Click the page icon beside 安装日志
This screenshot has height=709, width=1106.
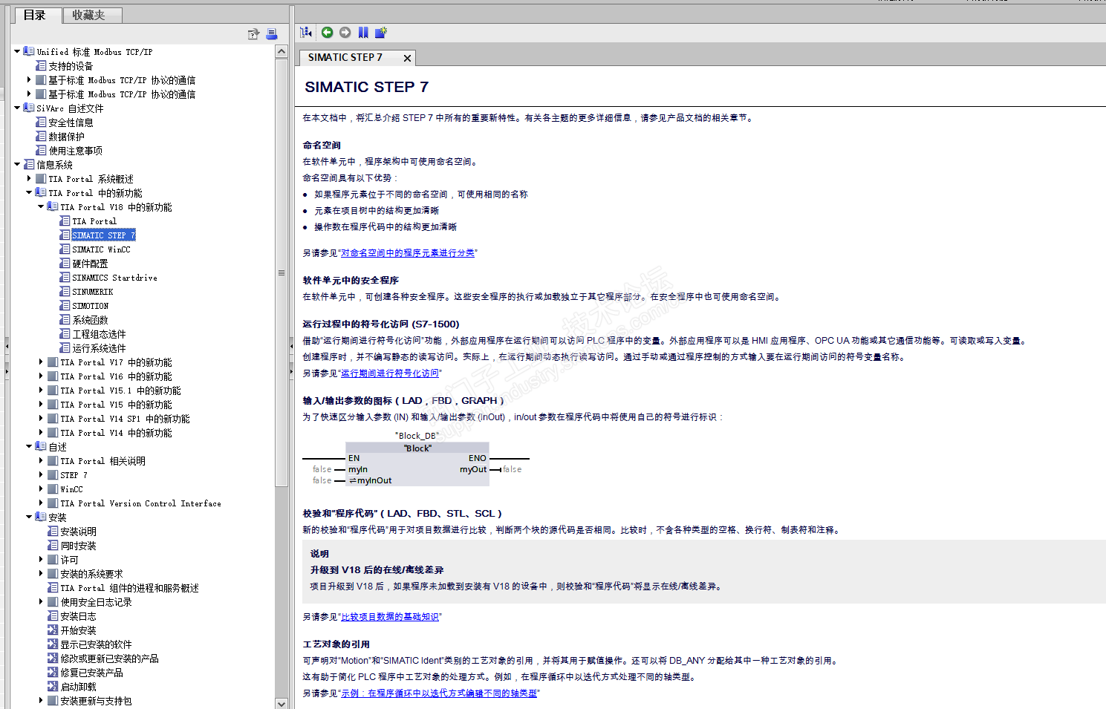coord(53,616)
